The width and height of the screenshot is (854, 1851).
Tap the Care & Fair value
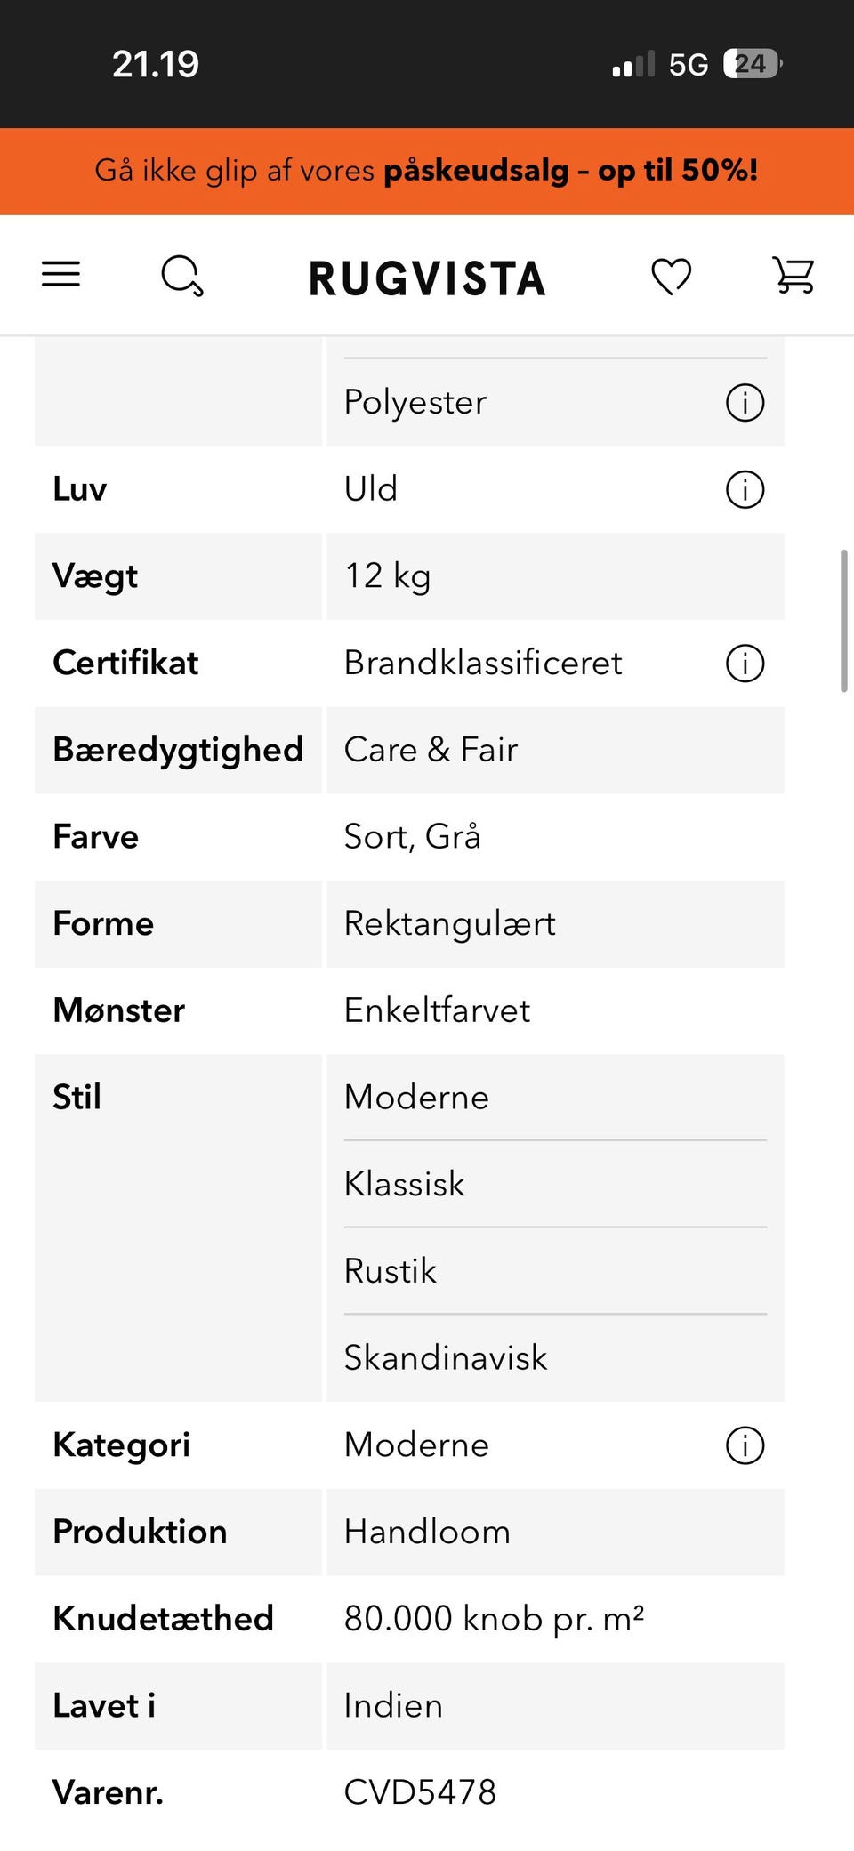(431, 750)
